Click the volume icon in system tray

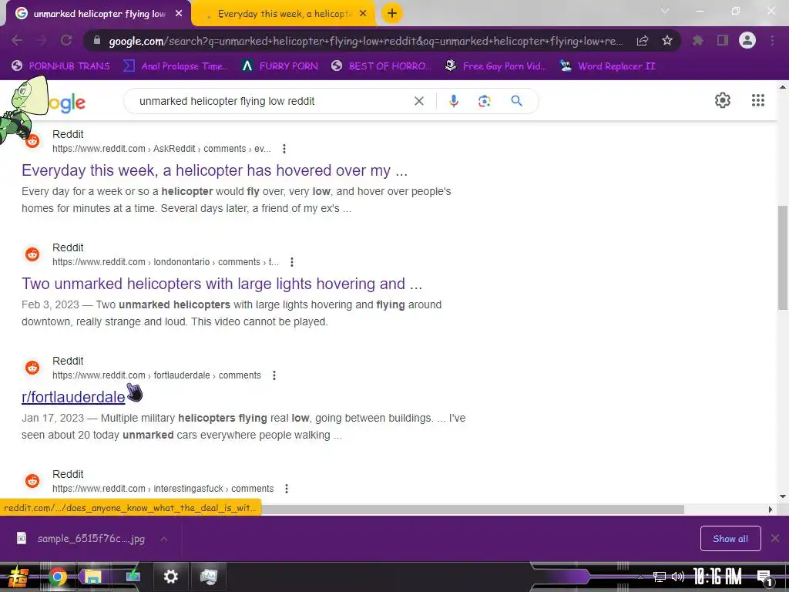[678, 577]
